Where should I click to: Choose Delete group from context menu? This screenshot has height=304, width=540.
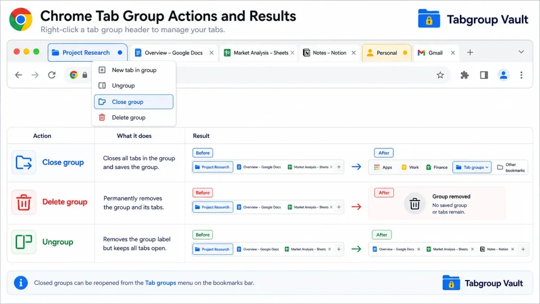point(133,118)
